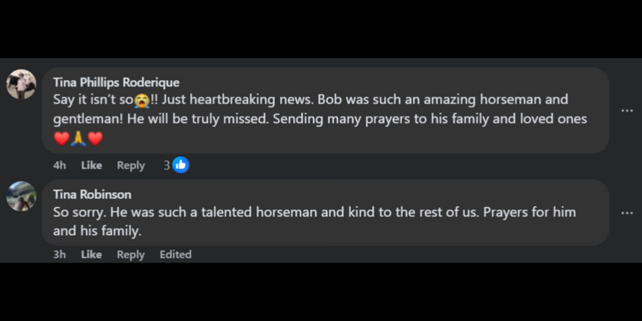Image resolution: width=642 pixels, height=321 pixels.
Task: Like Tina Phillips Roderique's comment
Action: point(91,165)
